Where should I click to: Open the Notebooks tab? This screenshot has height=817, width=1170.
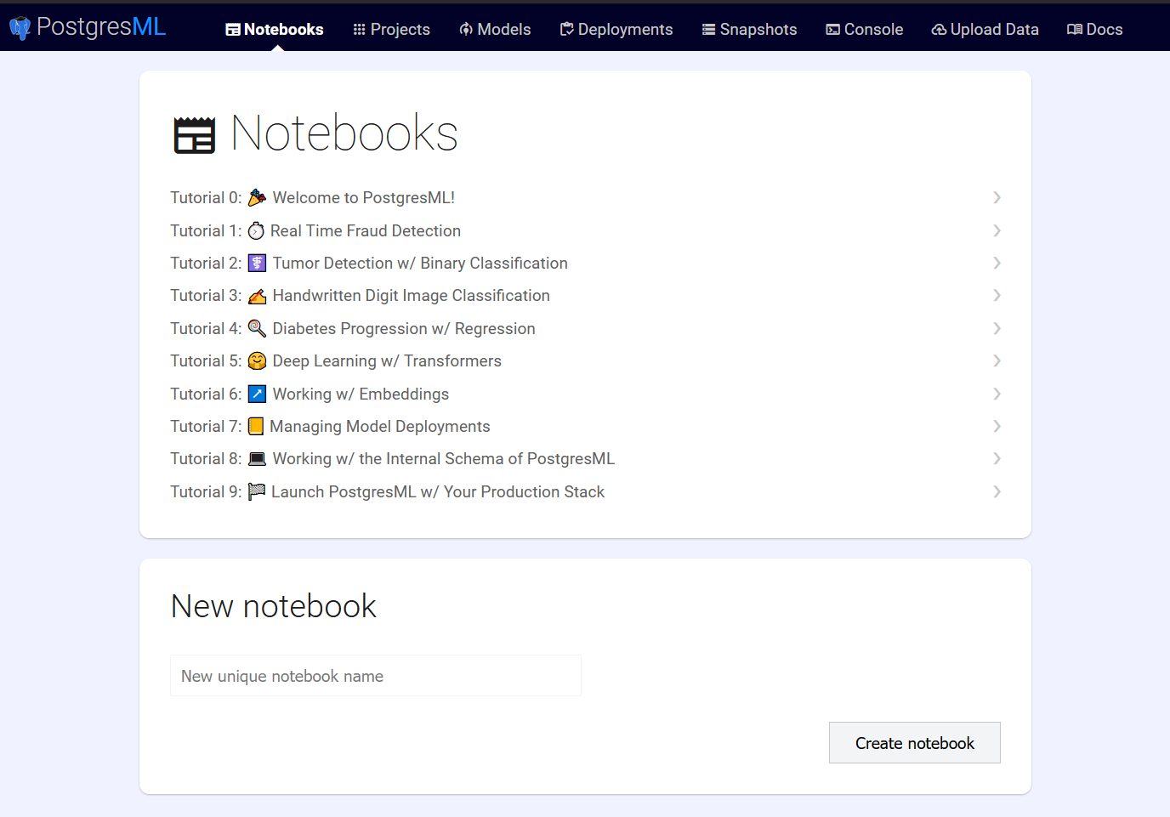point(275,30)
